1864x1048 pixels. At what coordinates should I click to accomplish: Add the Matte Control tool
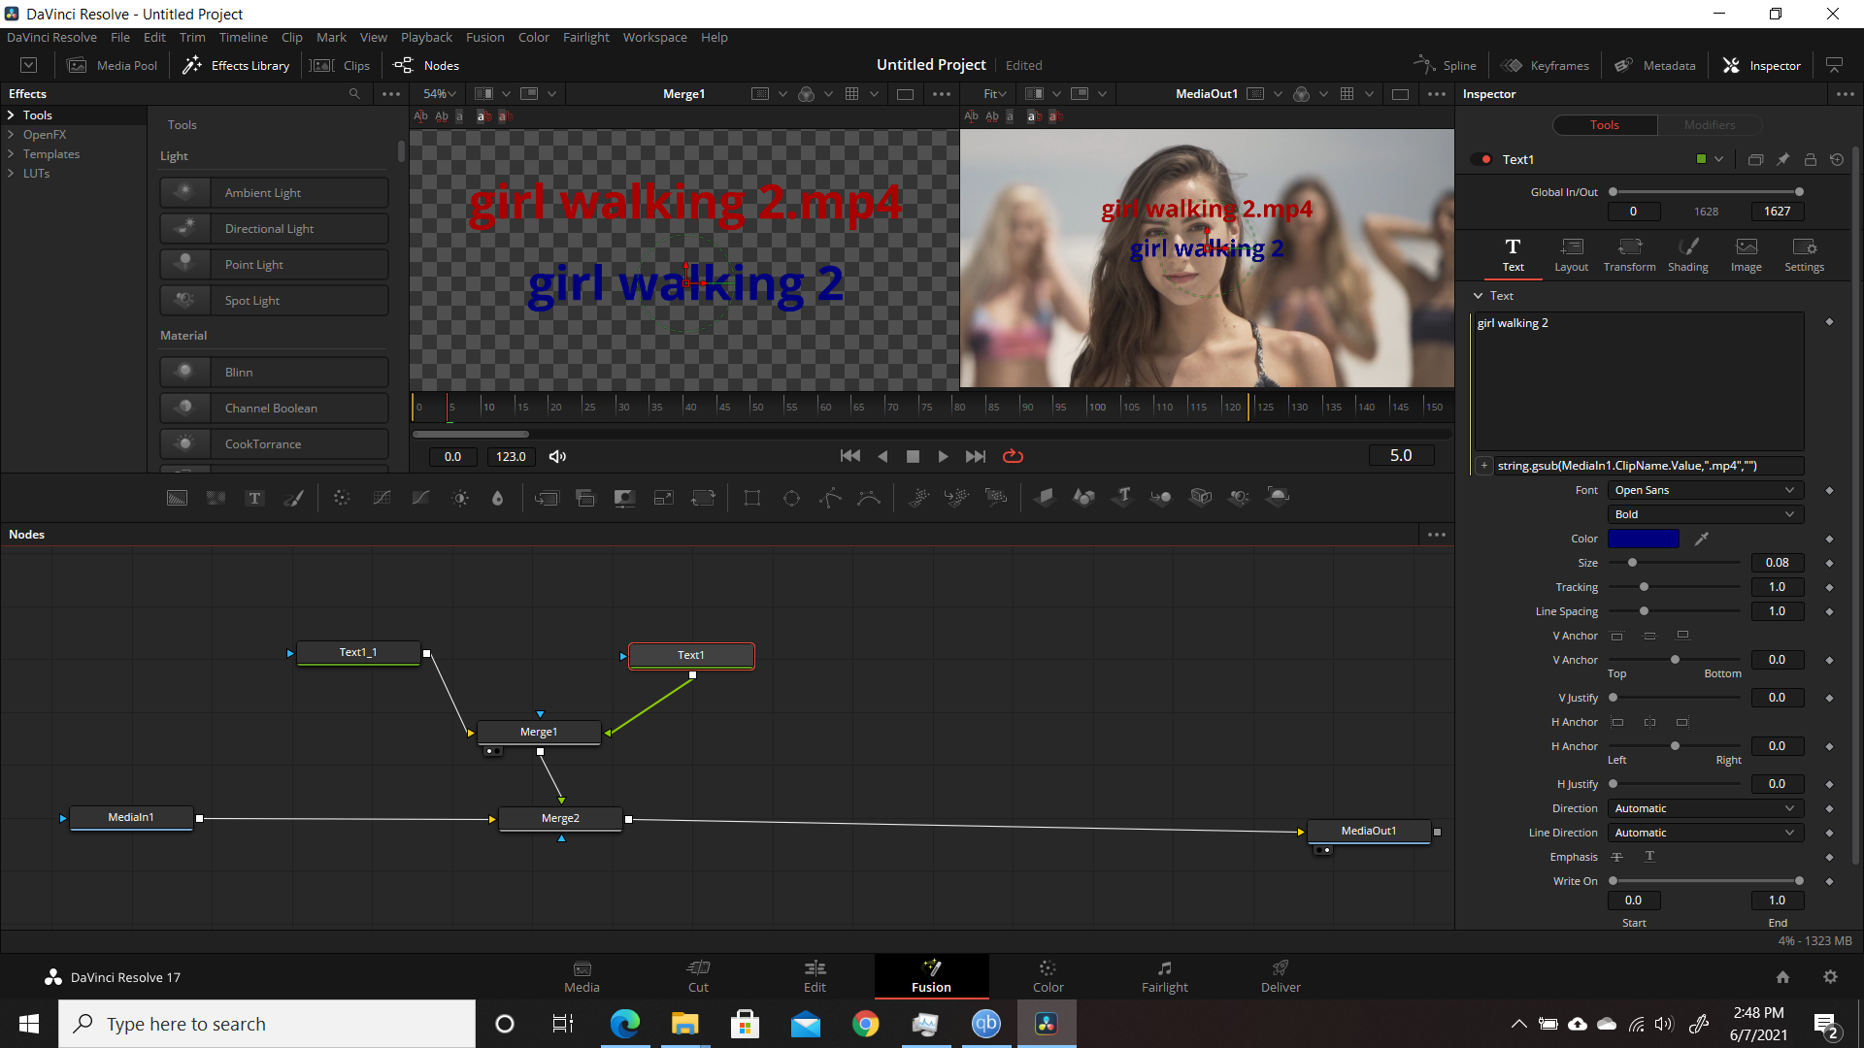point(624,498)
